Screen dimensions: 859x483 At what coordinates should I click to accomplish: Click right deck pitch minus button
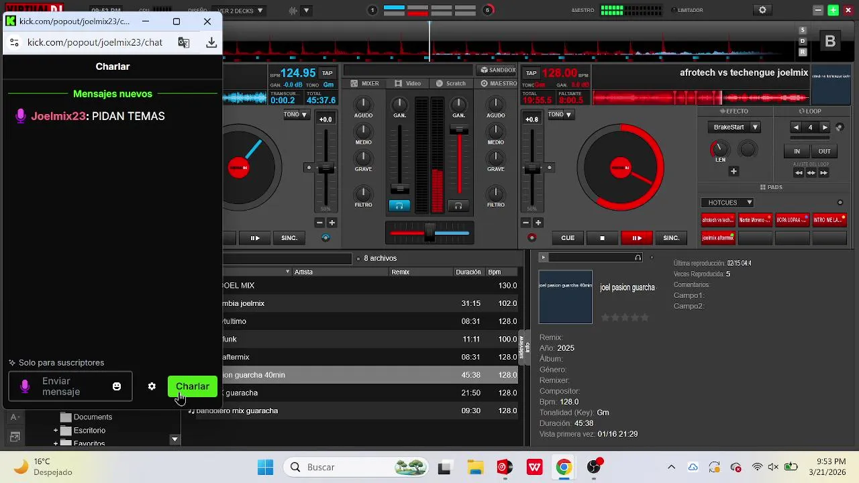tap(526, 223)
